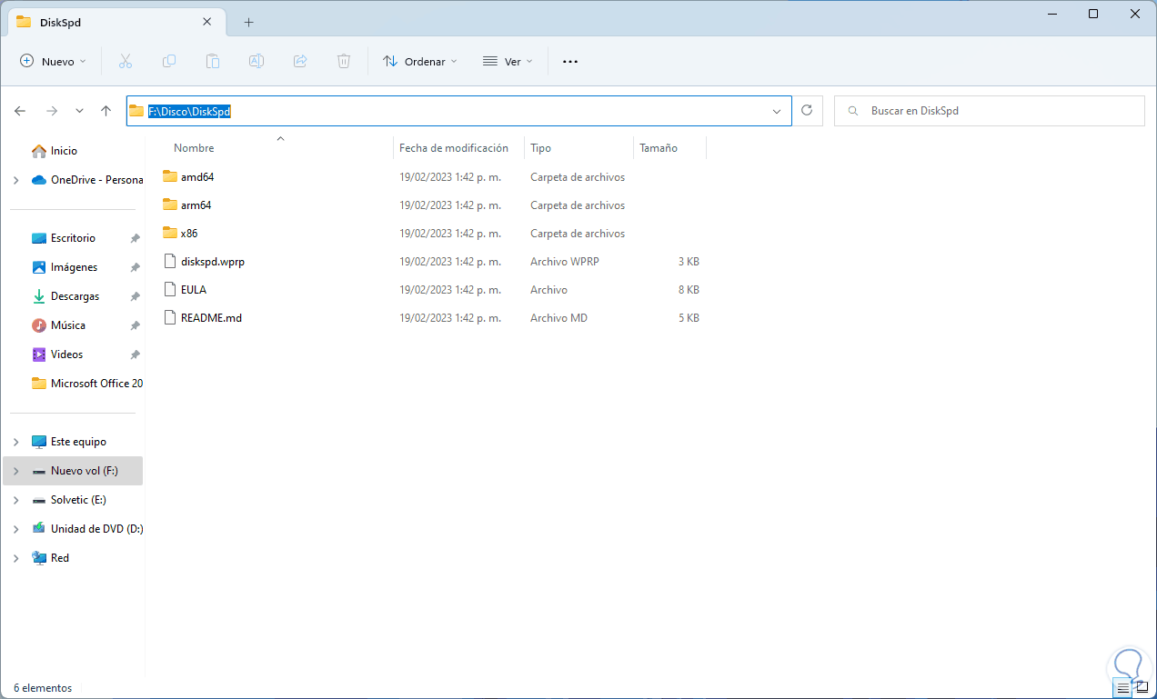The width and height of the screenshot is (1157, 699).
Task: Close the DiskSpd tab
Action: click(x=208, y=22)
